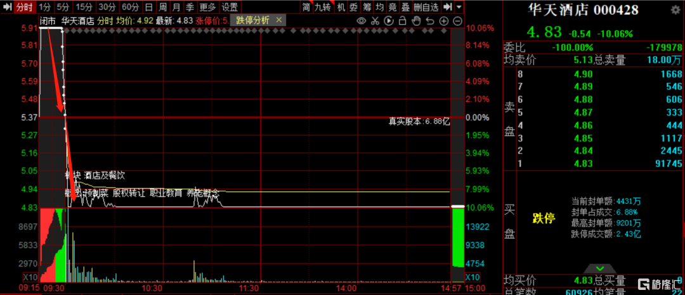
Task: Toggle the 九转 indicator
Action: click(323, 6)
